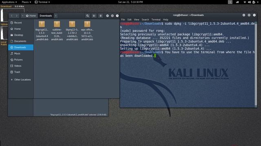This screenshot has width=261, height=146.
Task: Click the Home path bar button
Action: pos(31,16)
